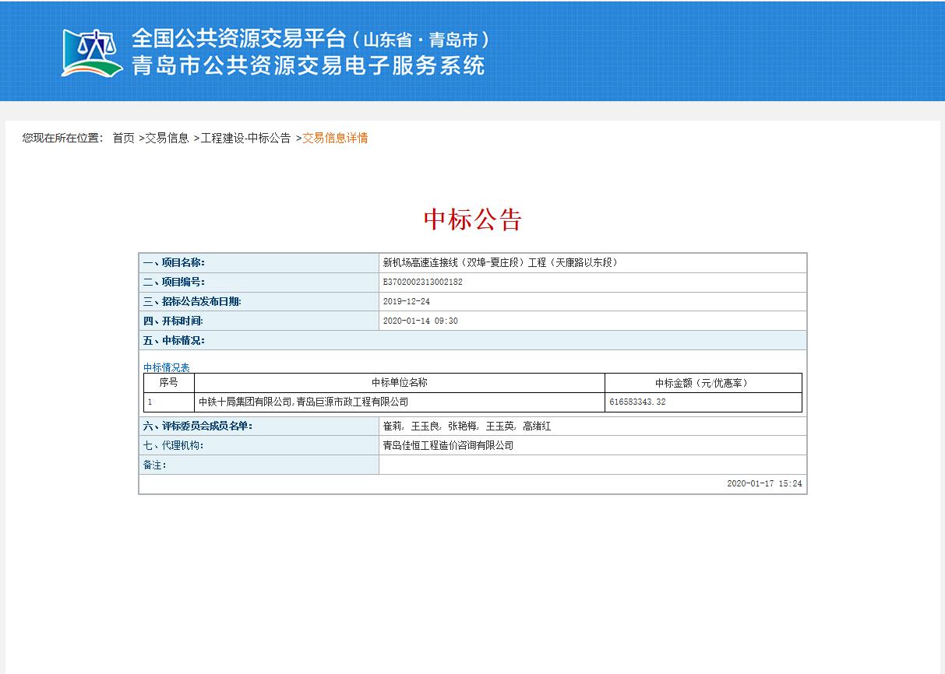Click the bid opening time 2020-01-14 09:30

tap(420, 321)
